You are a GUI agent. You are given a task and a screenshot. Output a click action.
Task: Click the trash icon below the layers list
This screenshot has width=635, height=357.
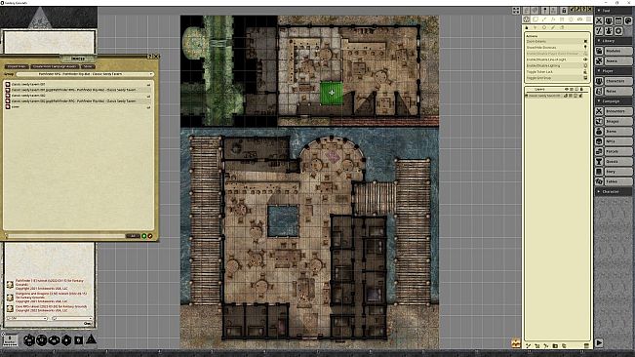click(586, 345)
